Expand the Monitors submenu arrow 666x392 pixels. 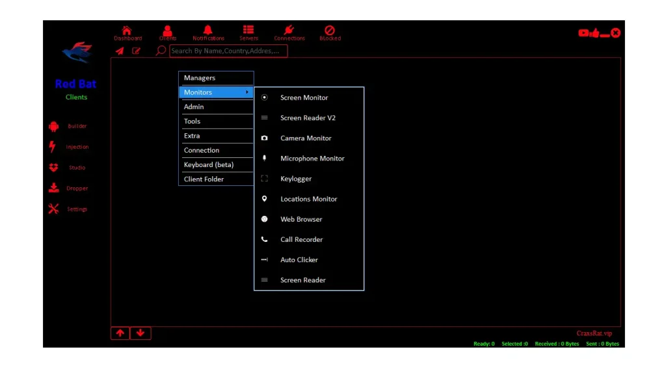247,92
